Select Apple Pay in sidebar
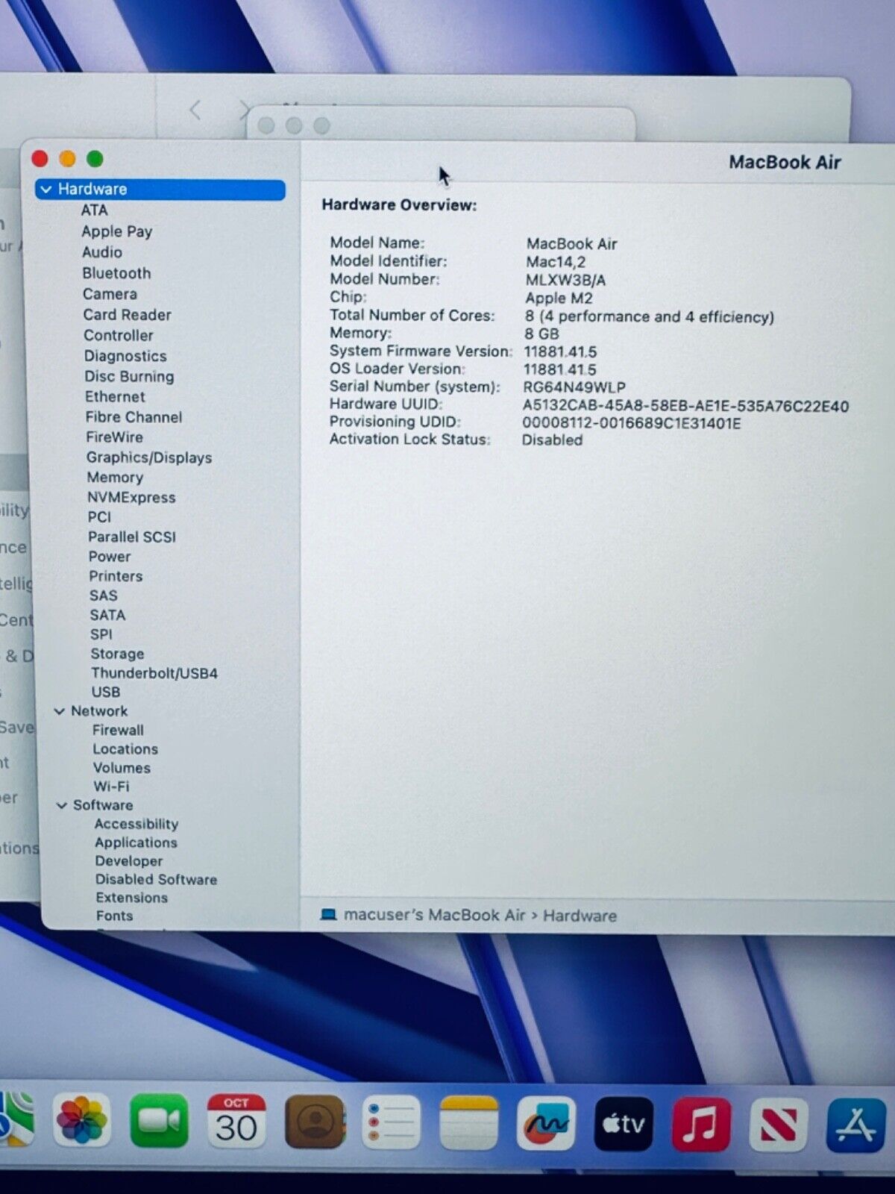 coord(117,231)
